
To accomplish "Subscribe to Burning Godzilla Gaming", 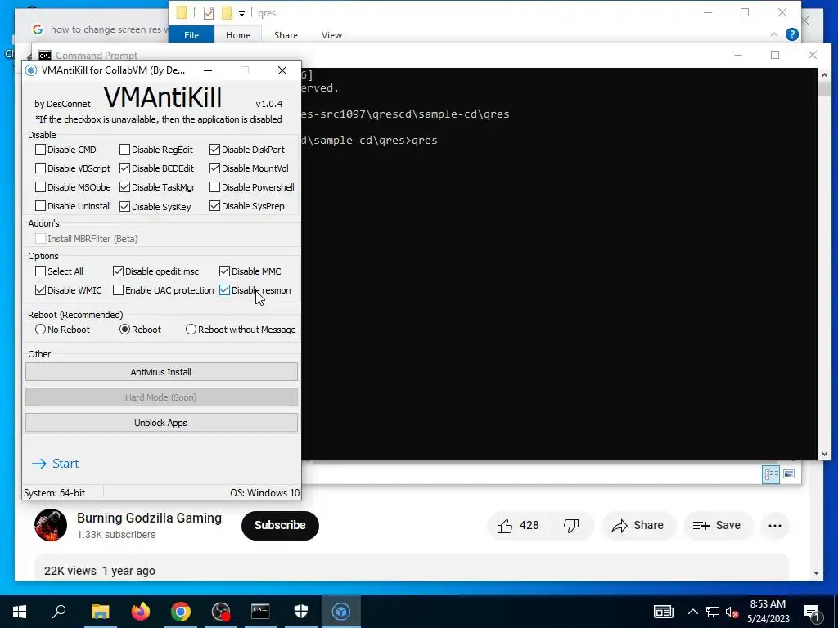I will tap(280, 526).
